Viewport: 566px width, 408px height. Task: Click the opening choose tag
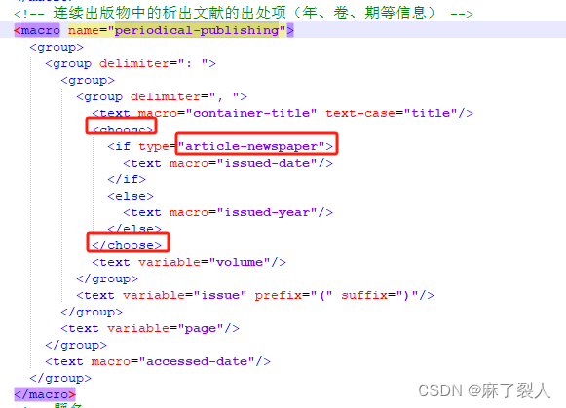tap(123, 130)
